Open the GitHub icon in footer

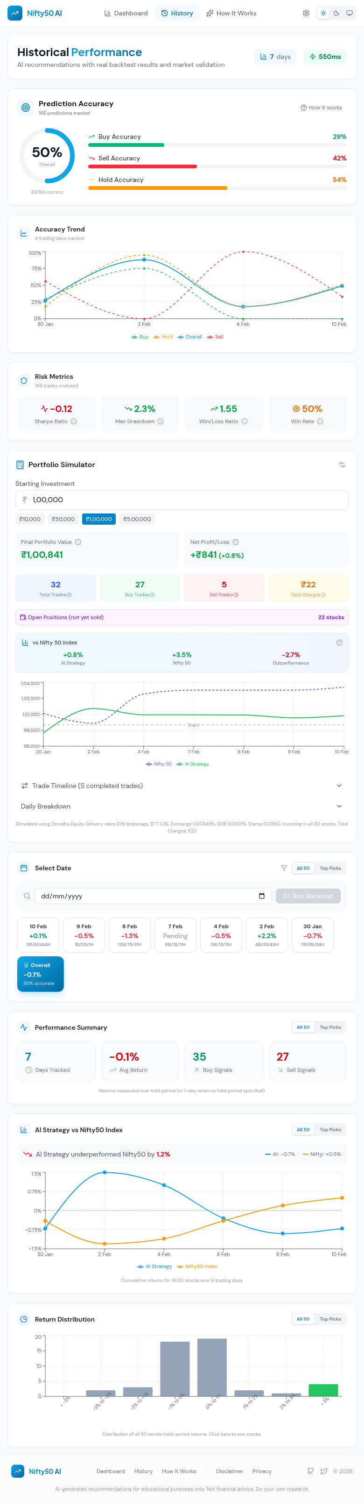point(310,1471)
